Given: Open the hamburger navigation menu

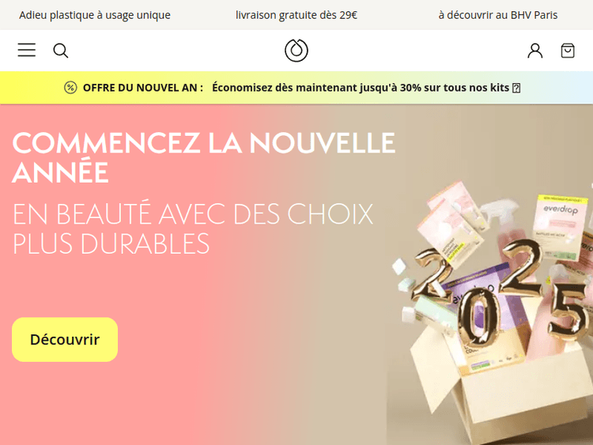Looking at the screenshot, I should 26,51.
